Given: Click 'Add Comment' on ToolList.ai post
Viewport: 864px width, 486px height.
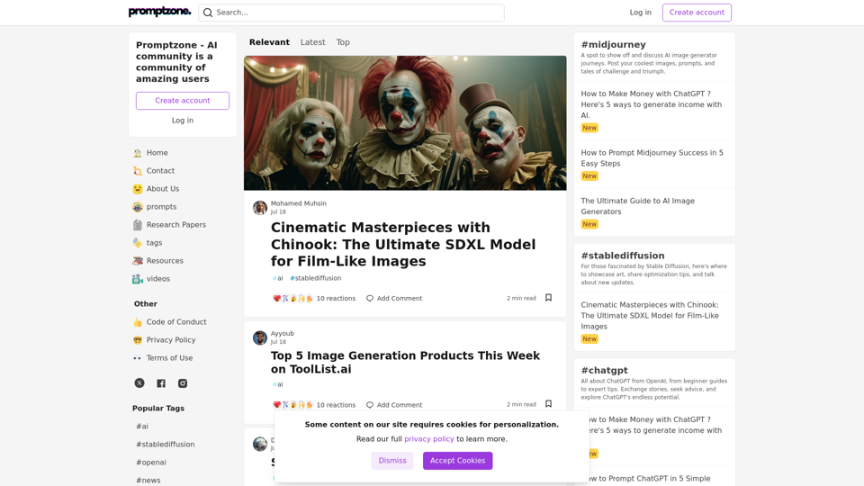Looking at the screenshot, I should tap(400, 404).
